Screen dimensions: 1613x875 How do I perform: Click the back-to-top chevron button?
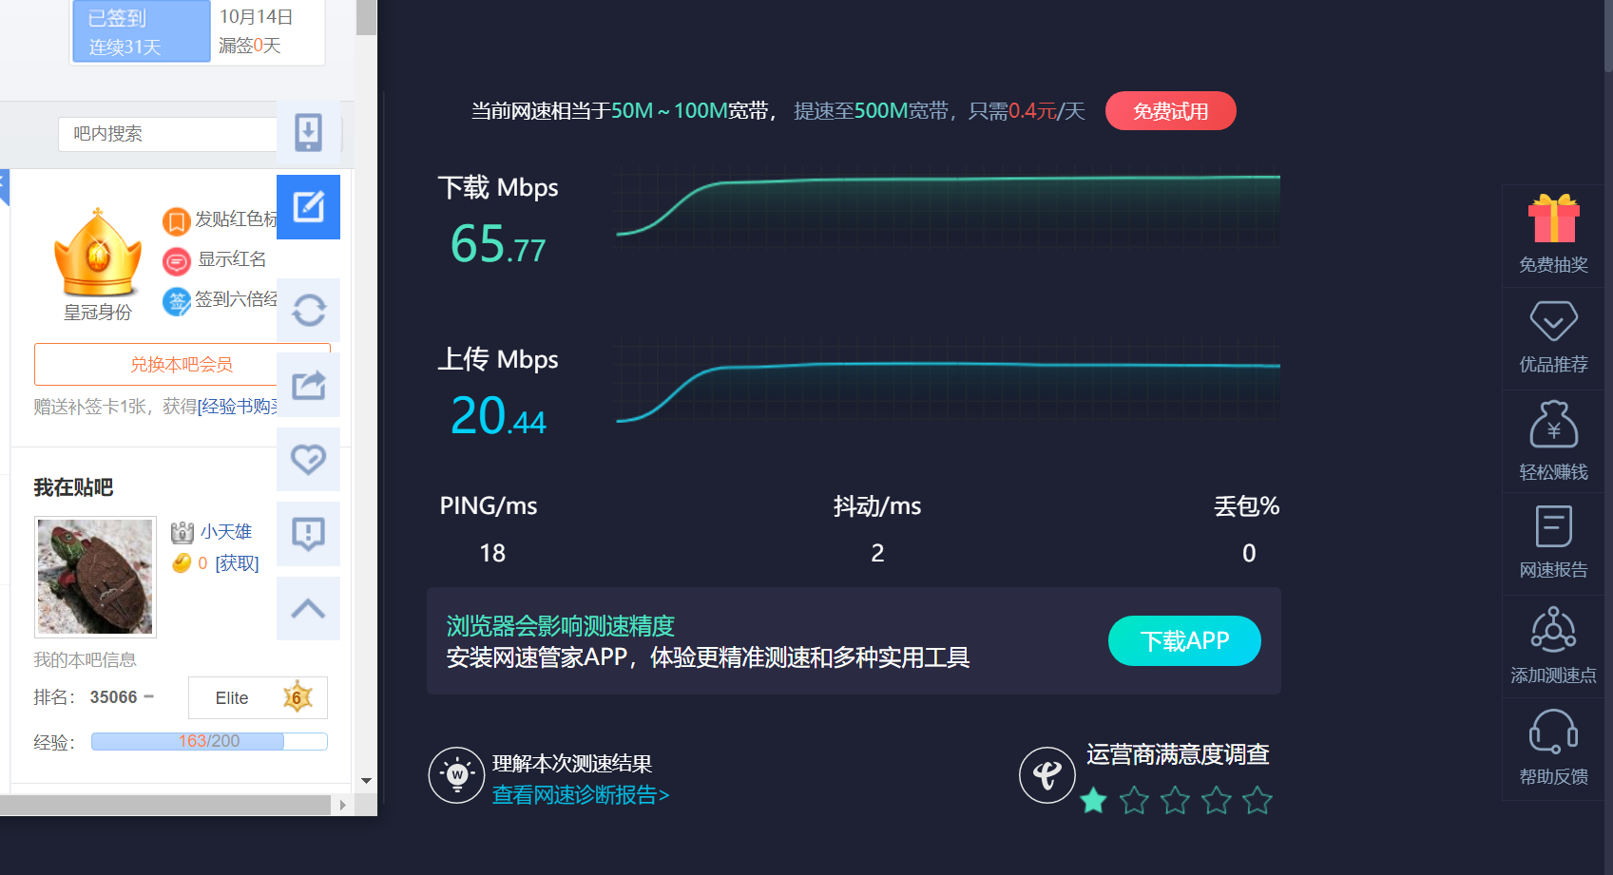pos(308,608)
